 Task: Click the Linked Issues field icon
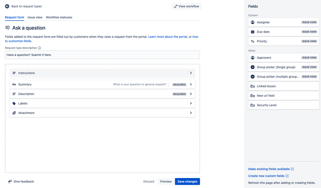(253, 86)
